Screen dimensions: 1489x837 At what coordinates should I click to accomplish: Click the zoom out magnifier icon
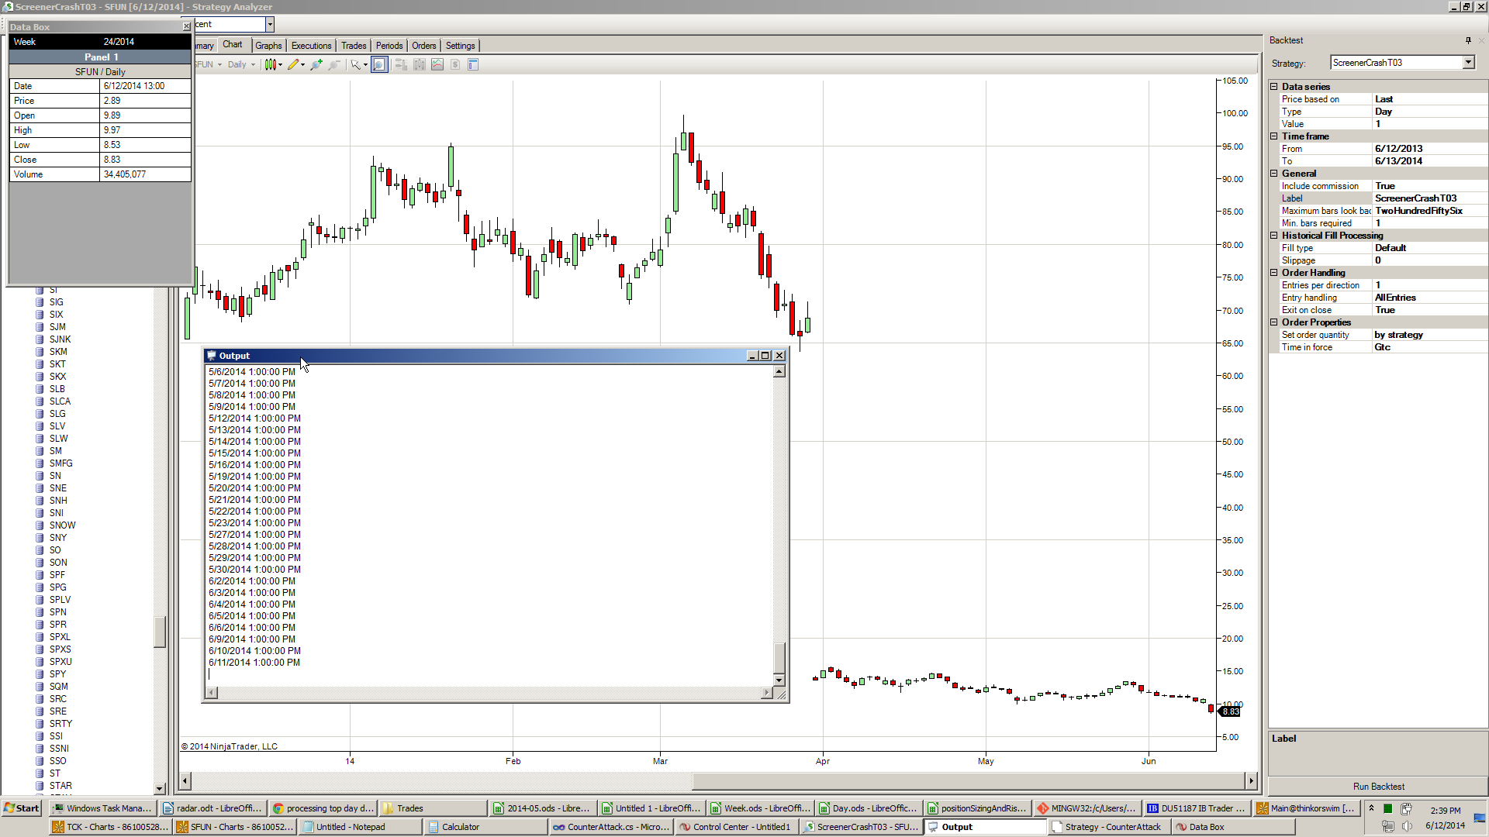pos(334,64)
